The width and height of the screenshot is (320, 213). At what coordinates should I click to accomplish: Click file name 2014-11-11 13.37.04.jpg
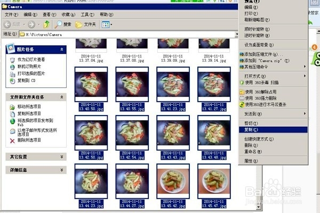tap(91, 58)
